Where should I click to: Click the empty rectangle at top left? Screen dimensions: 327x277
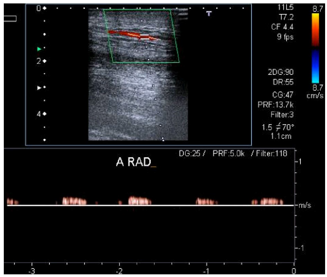(10, 19)
